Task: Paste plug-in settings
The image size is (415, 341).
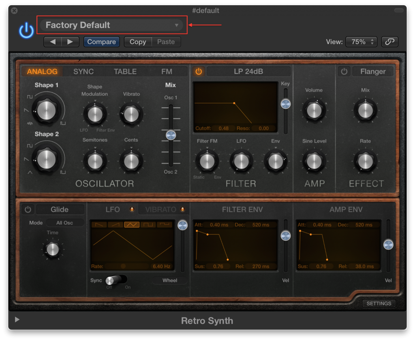Action: pyautogui.click(x=166, y=42)
